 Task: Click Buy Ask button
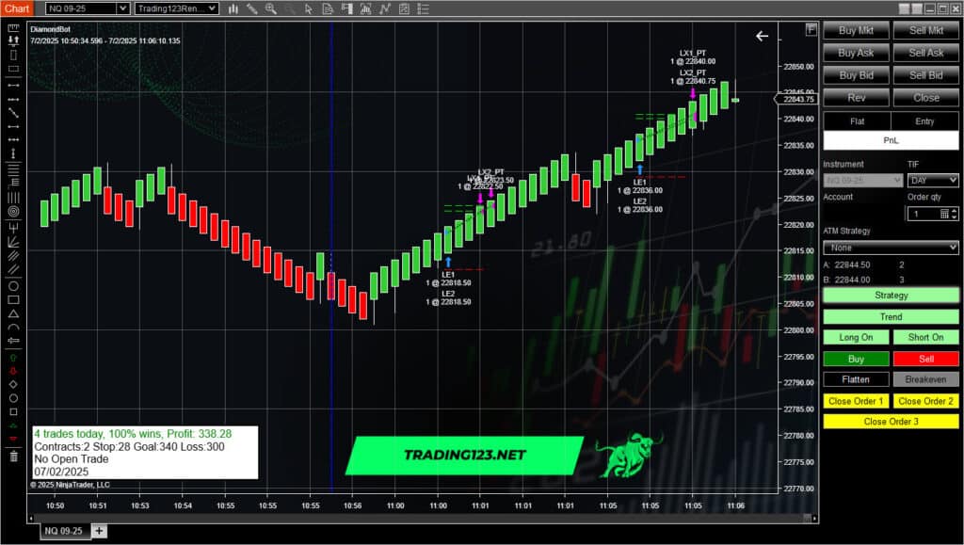tap(856, 53)
